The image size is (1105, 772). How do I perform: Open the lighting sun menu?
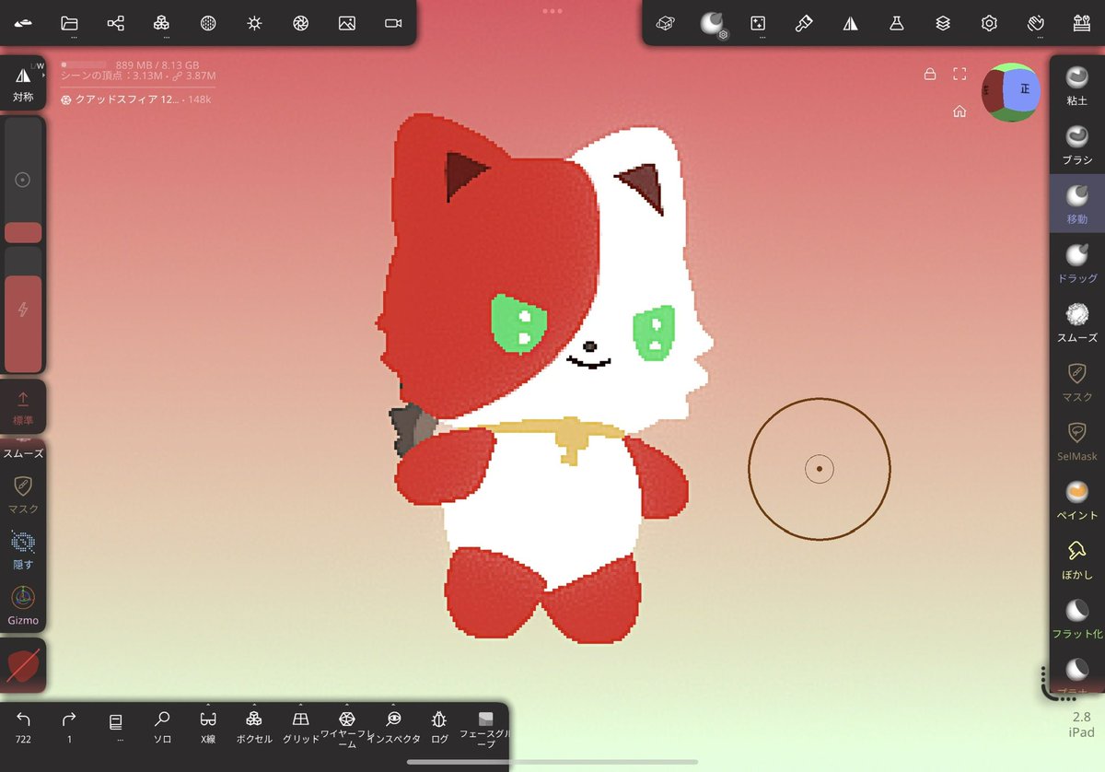pos(254,23)
